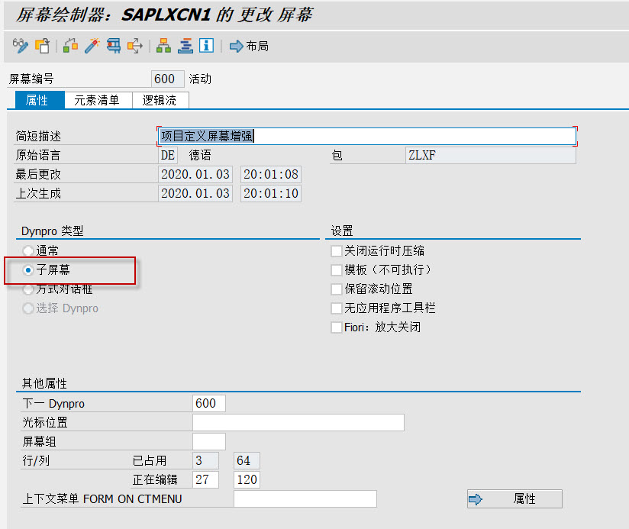Toggle display/change mode with glasses icon
The image size is (629, 529).
(19, 46)
